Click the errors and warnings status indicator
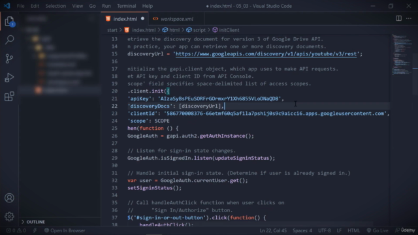418x235 pixels. 16,230
